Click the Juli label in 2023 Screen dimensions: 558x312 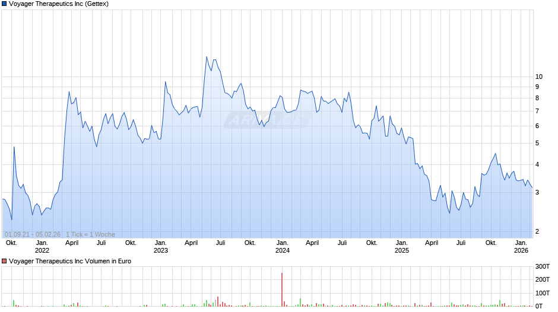pyautogui.click(x=220, y=243)
